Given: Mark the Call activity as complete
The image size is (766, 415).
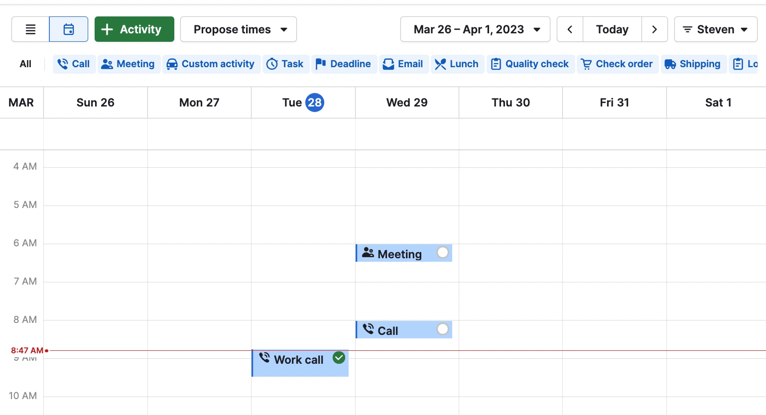Looking at the screenshot, I should click(443, 329).
